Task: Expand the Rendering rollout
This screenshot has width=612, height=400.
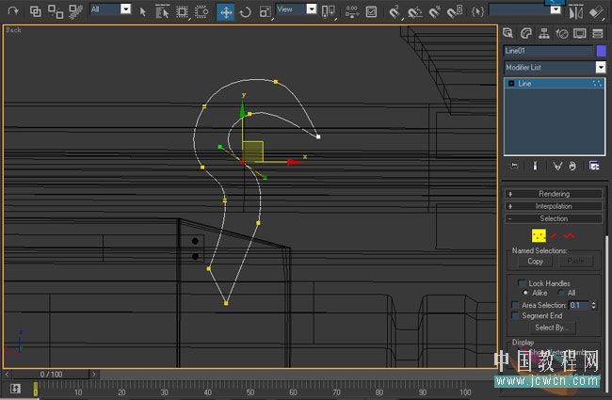Action: coord(554,194)
